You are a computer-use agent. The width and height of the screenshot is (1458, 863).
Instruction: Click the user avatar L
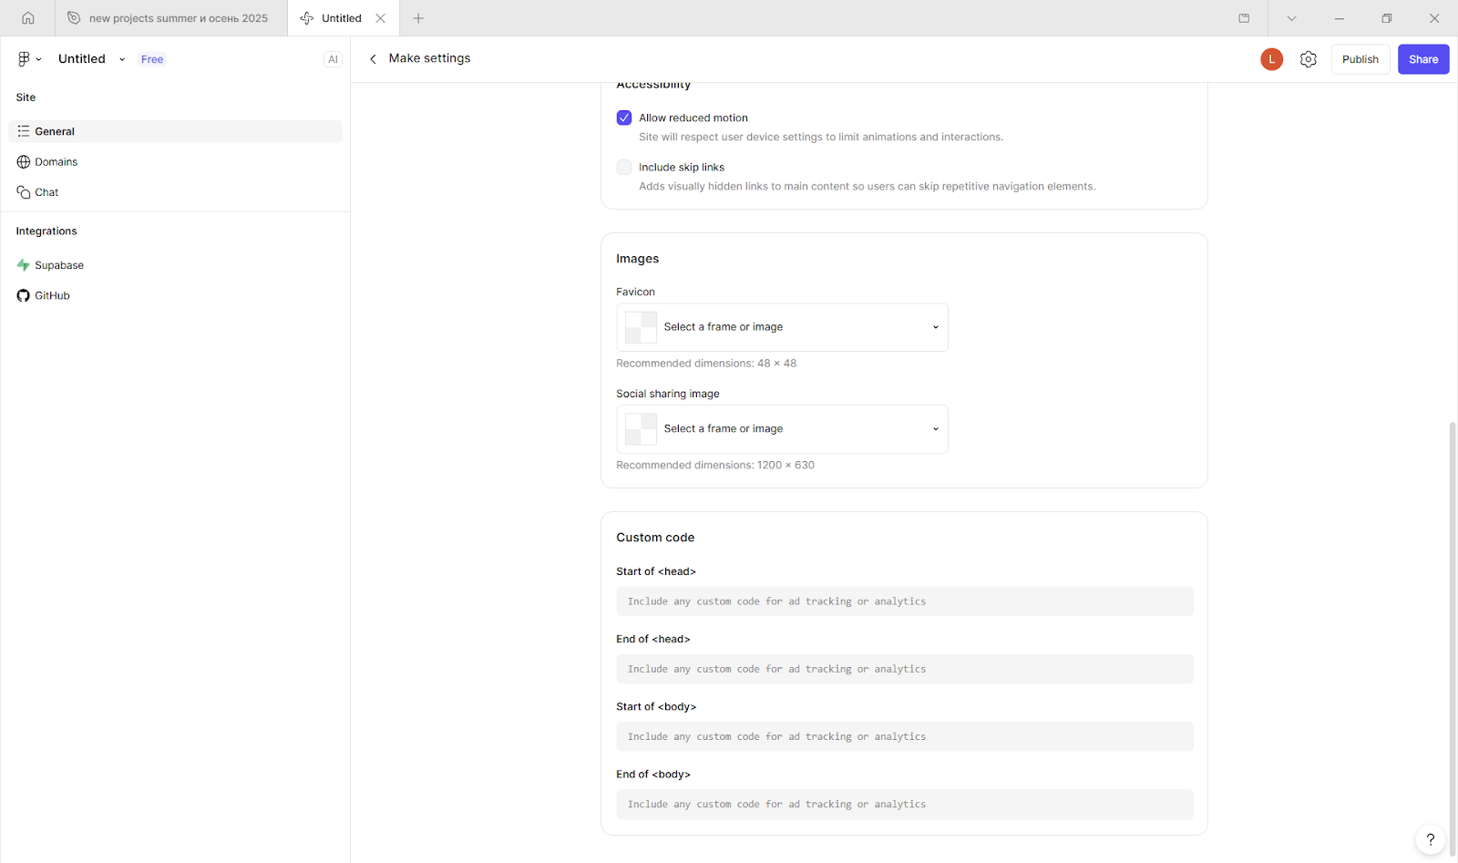[x=1271, y=59]
